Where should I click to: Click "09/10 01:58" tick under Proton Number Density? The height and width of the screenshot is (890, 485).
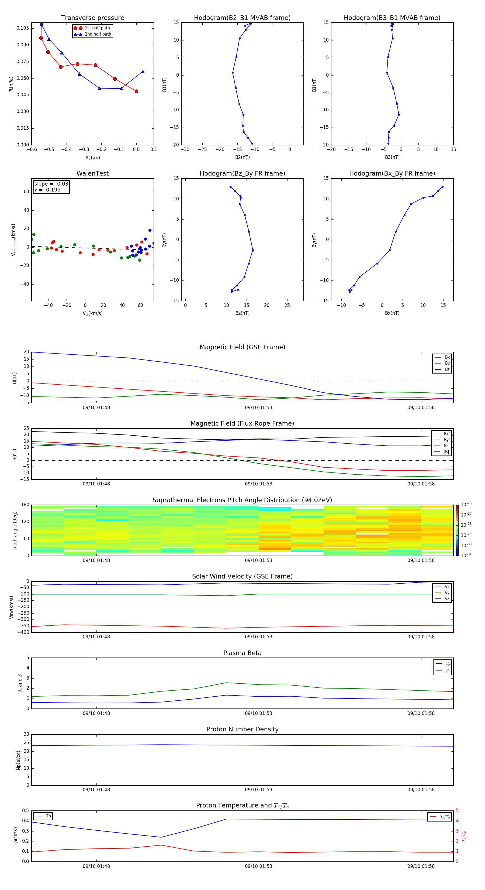click(421, 789)
